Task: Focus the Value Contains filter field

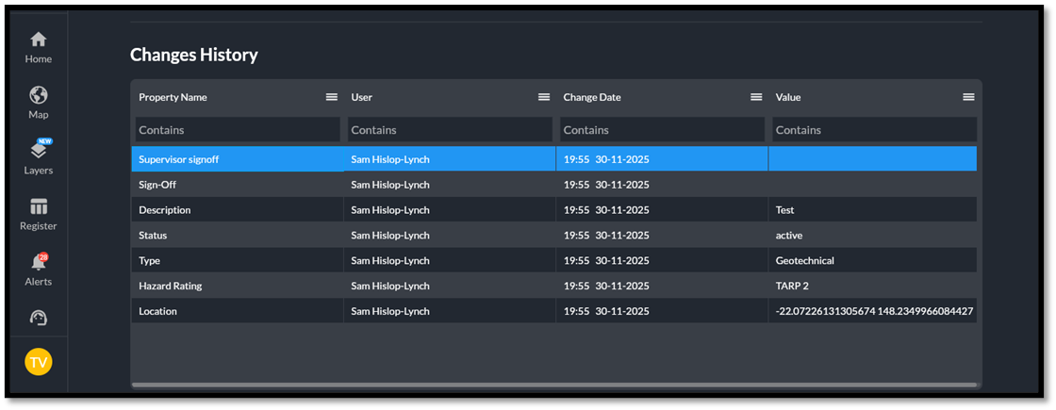Action: [873, 130]
